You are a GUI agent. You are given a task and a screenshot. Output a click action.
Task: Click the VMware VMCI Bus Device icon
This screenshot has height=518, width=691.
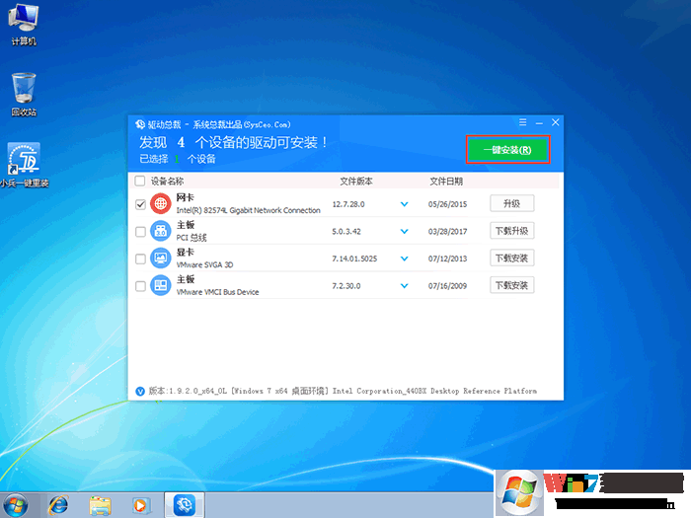pyautogui.click(x=160, y=286)
